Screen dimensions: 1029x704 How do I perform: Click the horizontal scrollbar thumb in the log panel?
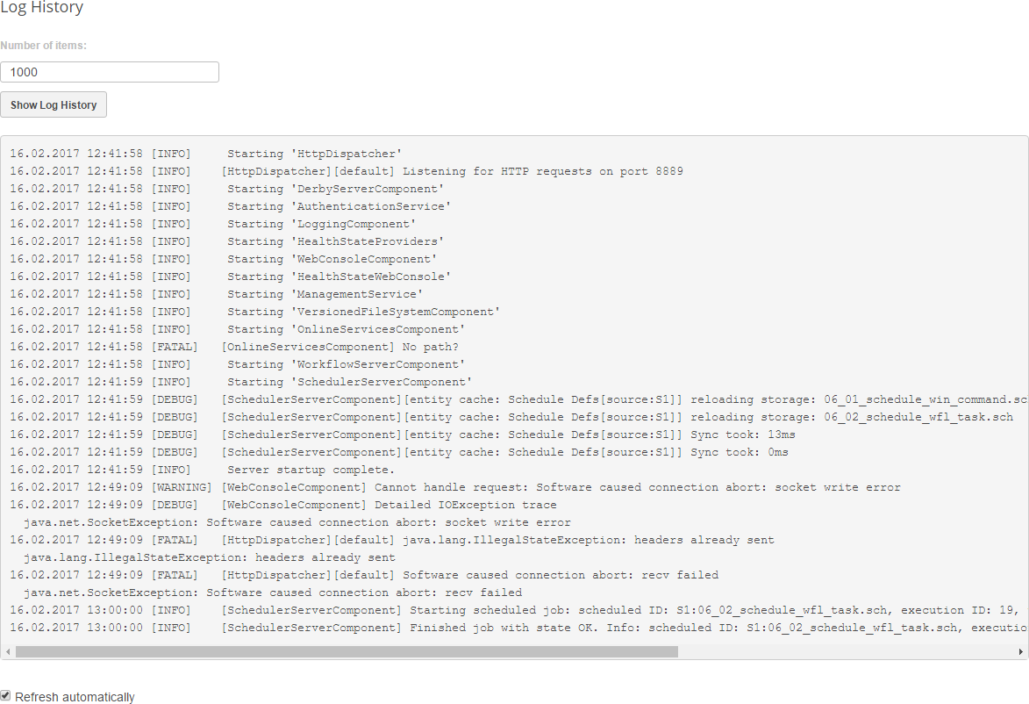pyautogui.click(x=347, y=652)
